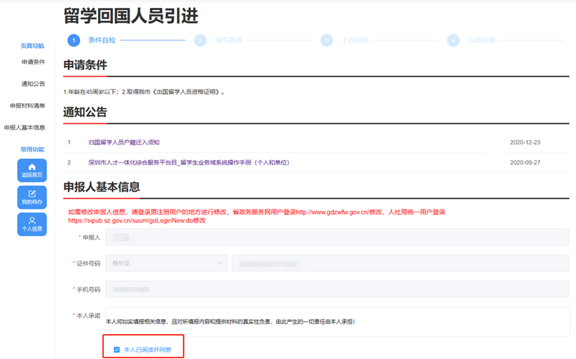The height and width of the screenshot is (359, 576).
Task: Click step 1 条件自检 circle
Action: pyautogui.click(x=73, y=41)
